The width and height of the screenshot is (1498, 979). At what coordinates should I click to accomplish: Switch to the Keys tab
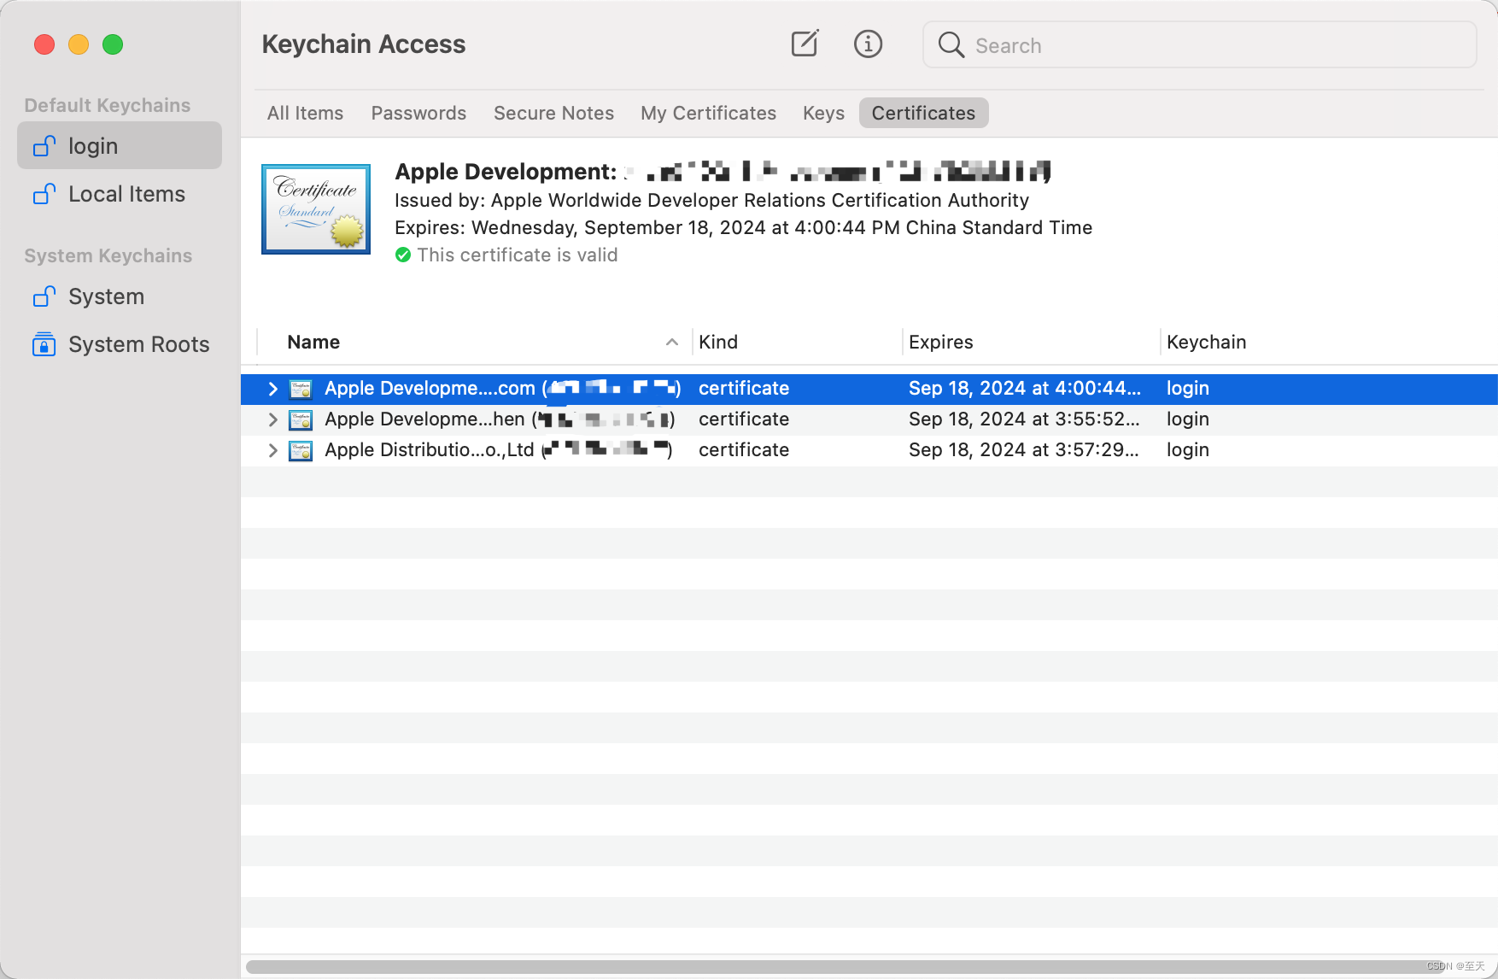(x=823, y=113)
